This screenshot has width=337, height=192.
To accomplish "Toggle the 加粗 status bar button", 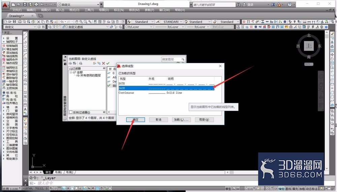I will click(x=302, y=189).
